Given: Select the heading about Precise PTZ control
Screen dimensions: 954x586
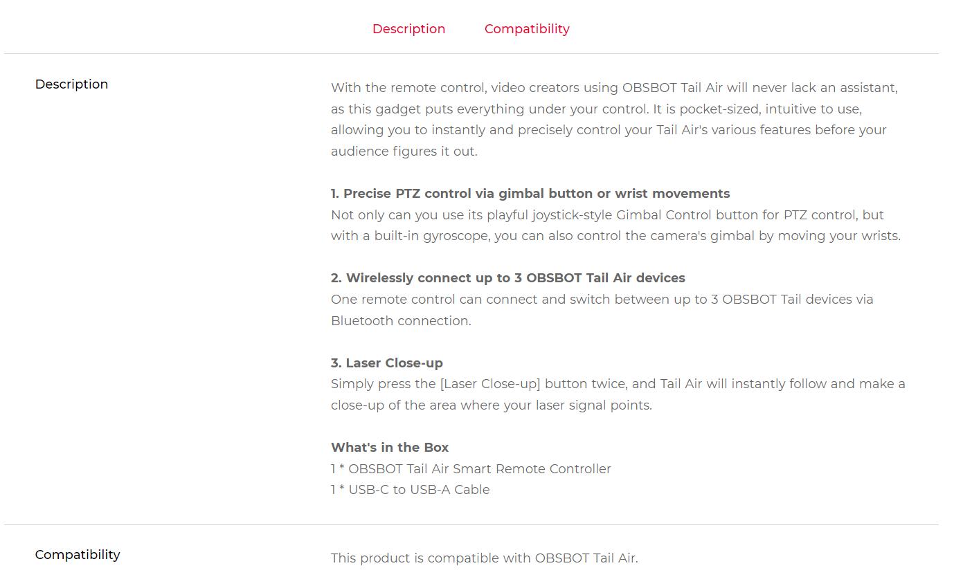Looking at the screenshot, I should tap(530, 193).
